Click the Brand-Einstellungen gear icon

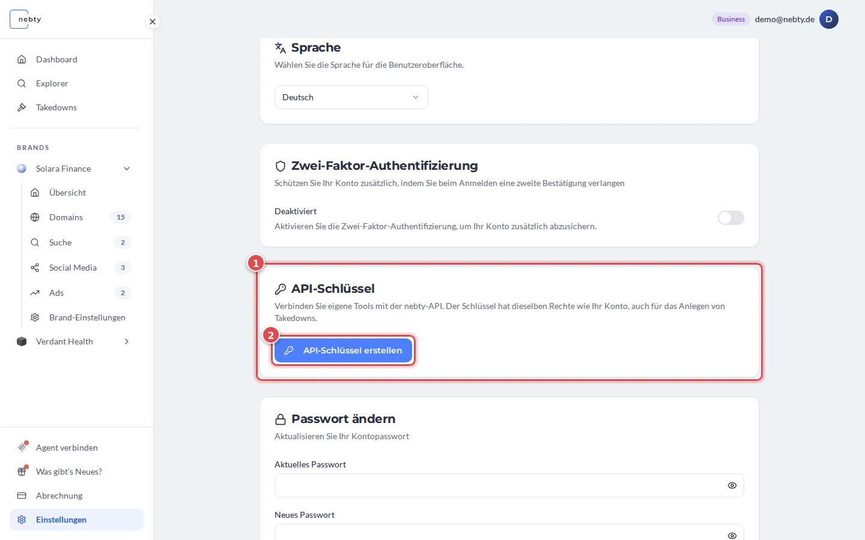click(x=35, y=317)
